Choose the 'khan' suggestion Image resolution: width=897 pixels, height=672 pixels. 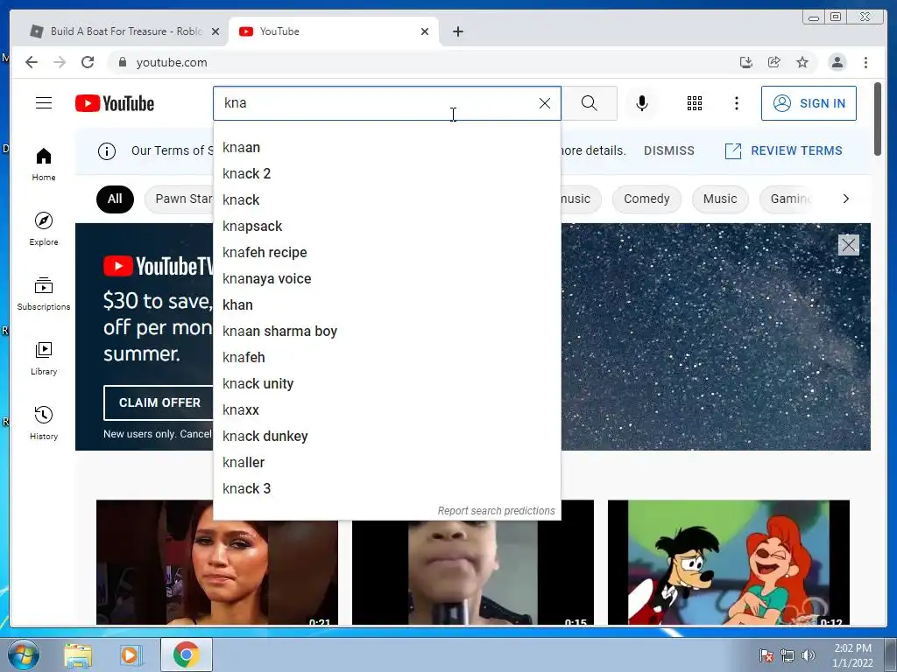[386, 305]
